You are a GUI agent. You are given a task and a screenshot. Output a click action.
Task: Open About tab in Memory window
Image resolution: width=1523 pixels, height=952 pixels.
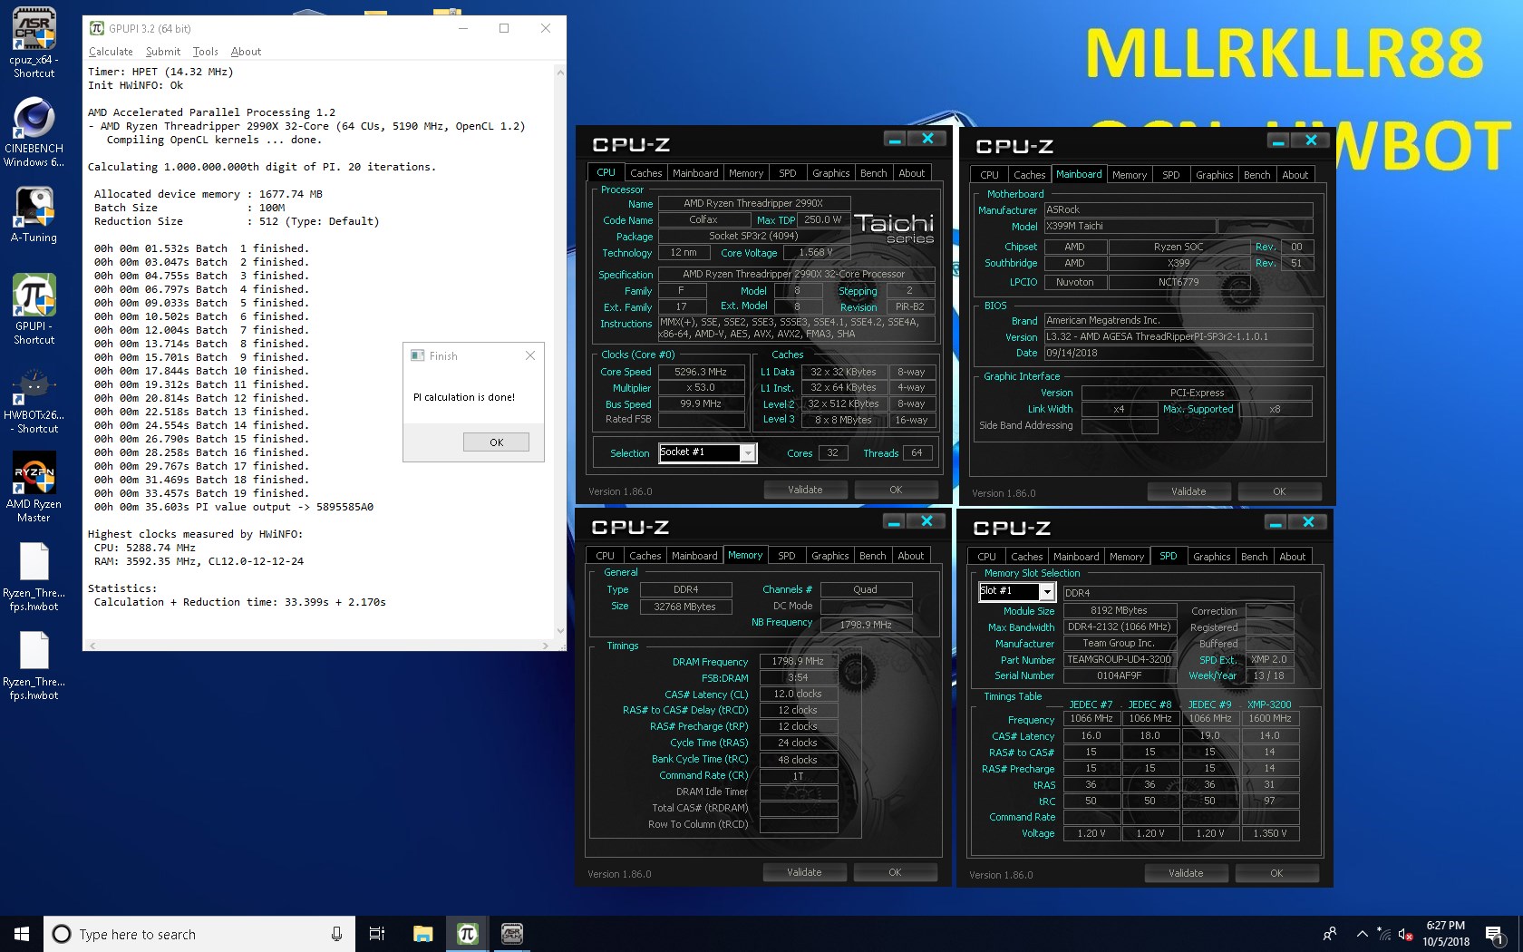coord(910,556)
